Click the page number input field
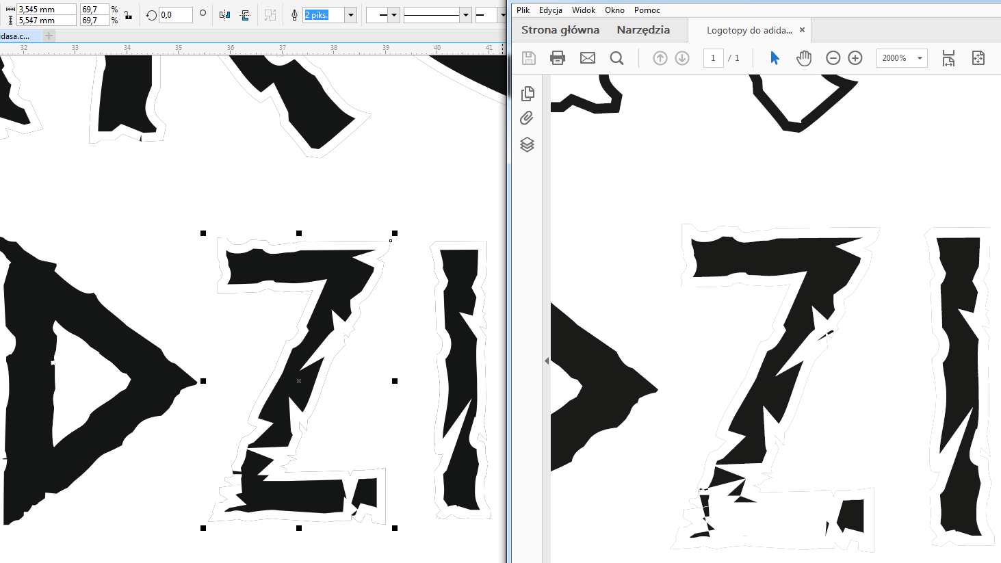The width and height of the screenshot is (1001, 563). click(x=713, y=58)
